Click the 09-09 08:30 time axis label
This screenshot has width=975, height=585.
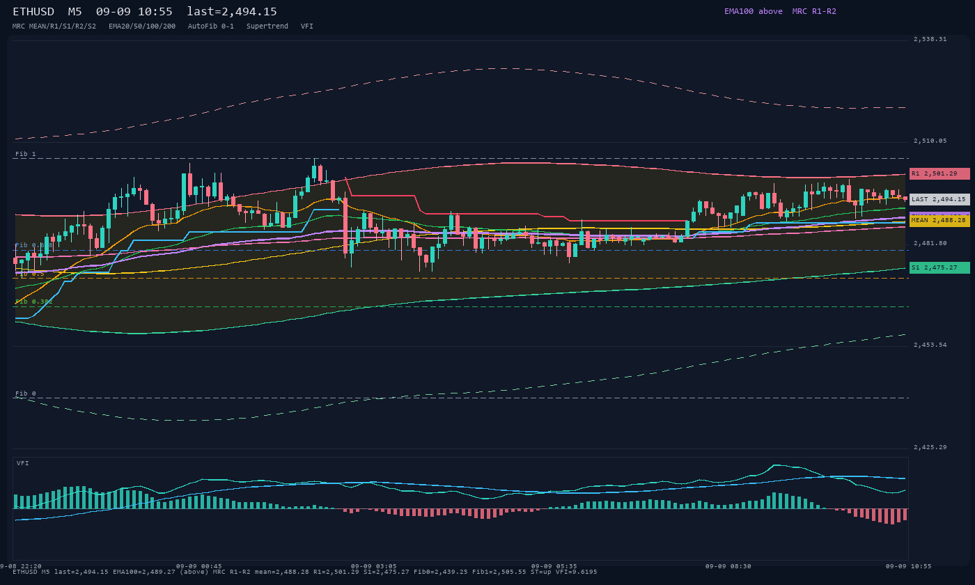coord(728,566)
